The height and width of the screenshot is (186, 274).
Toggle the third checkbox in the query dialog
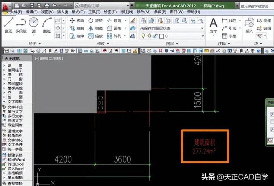[272, 129]
